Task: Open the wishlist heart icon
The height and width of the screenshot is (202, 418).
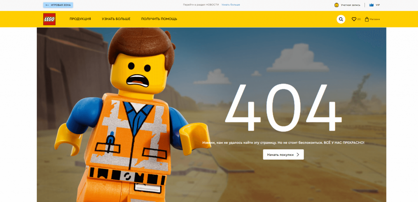Action: [x=354, y=19]
